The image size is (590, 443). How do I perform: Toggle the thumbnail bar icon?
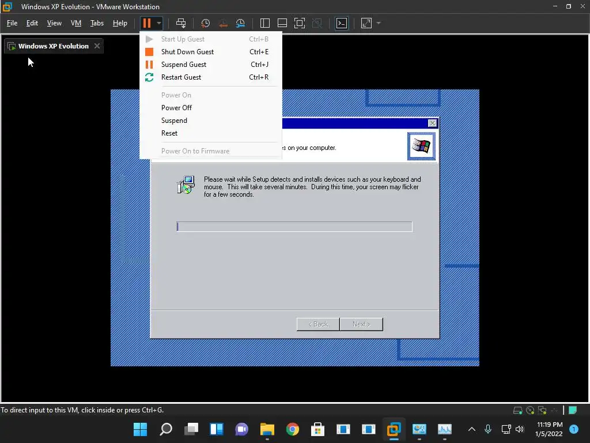(x=282, y=23)
